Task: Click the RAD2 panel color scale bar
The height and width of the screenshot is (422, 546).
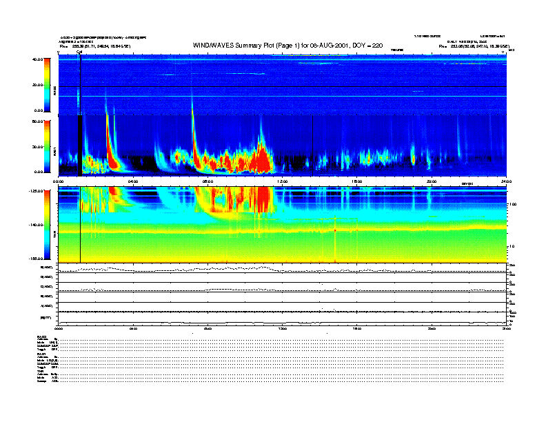Action: 47,85
